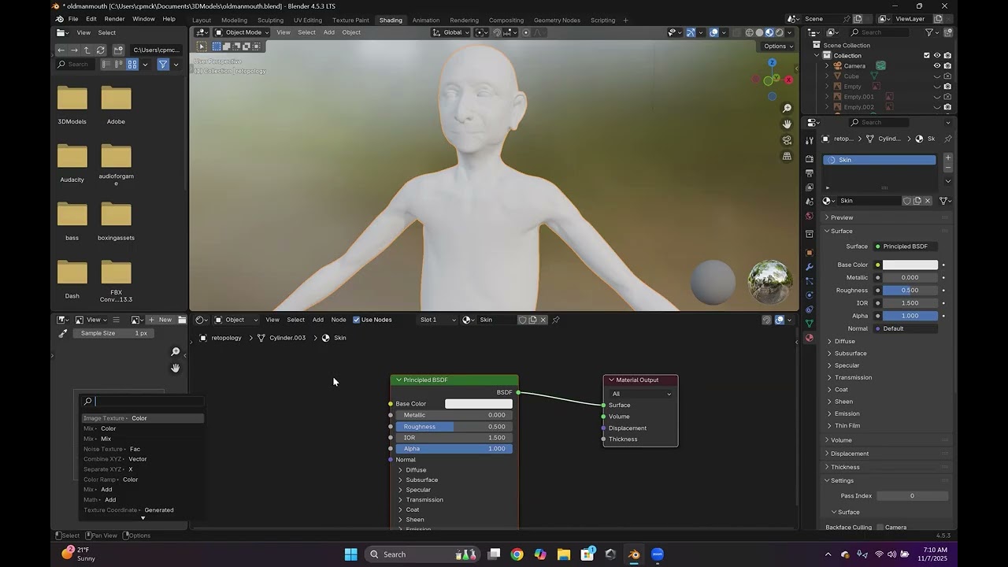Click the red X axis gizmo

pyautogui.click(x=787, y=80)
